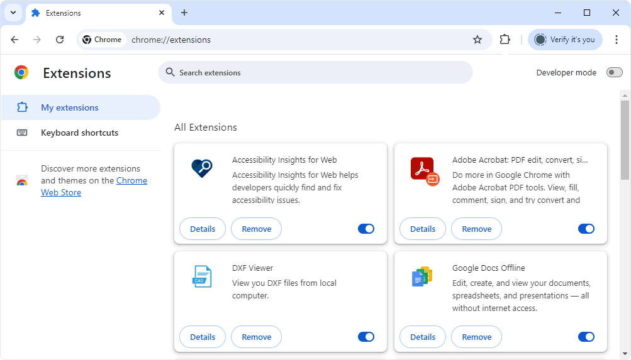This screenshot has width=631, height=360.
Task: Open Keyboard shortcuts in sidebar
Action: tap(81, 133)
